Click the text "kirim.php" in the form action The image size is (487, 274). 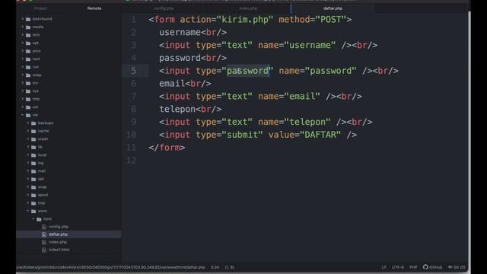click(245, 20)
